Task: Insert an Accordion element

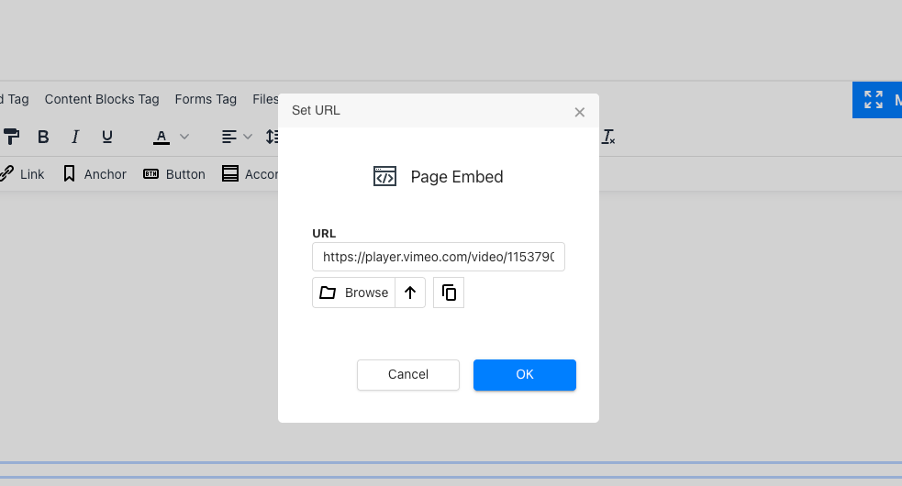Action: point(250,174)
